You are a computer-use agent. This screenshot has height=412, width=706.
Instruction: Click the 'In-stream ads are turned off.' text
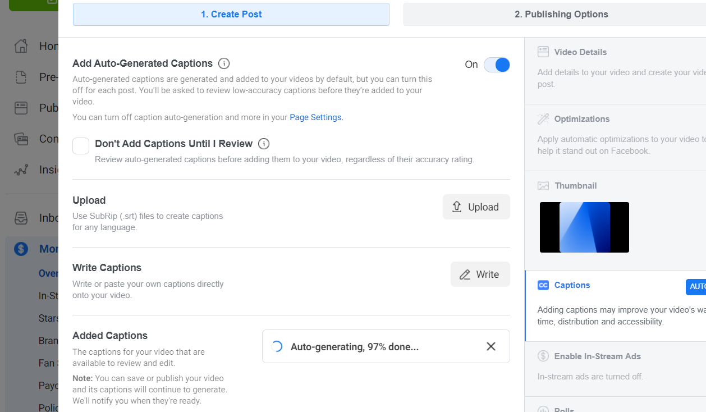pos(590,377)
